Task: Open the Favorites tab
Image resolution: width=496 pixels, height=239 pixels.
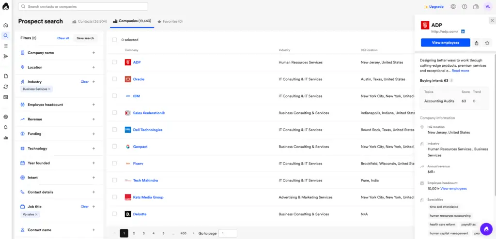Action: [x=170, y=21]
